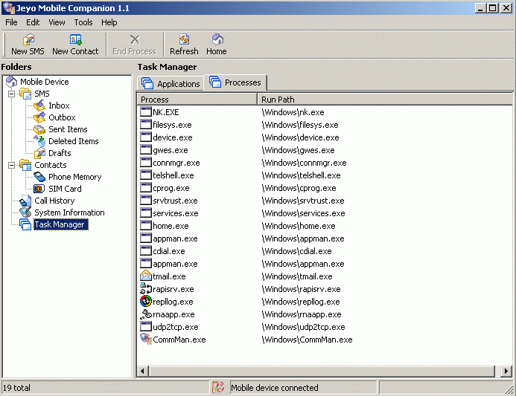516x396 pixels.
Task: Select the services.exe process row
Action: pyautogui.click(x=324, y=213)
